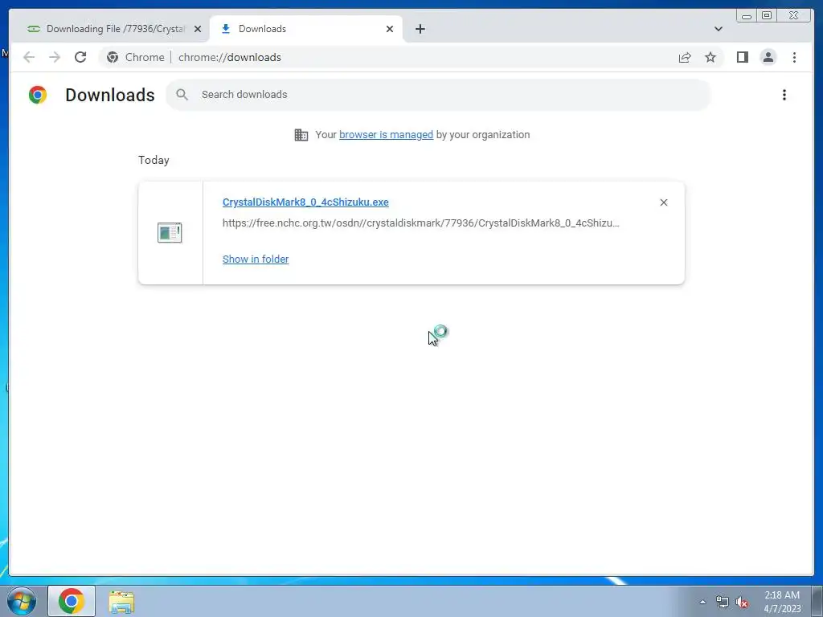823x617 pixels.
Task: Click the show desktop button
Action: click(817, 601)
